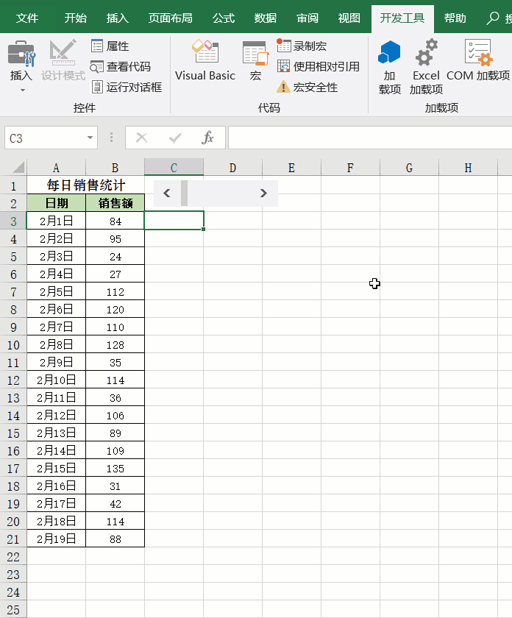Click View Code (查看代码)

(121, 67)
